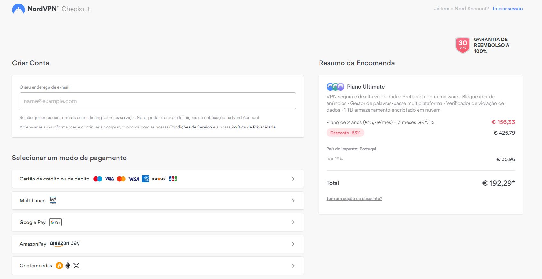This screenshot has height=279, width=542.
Task: Choose Google Pay payment method
Action: point(158,222)
